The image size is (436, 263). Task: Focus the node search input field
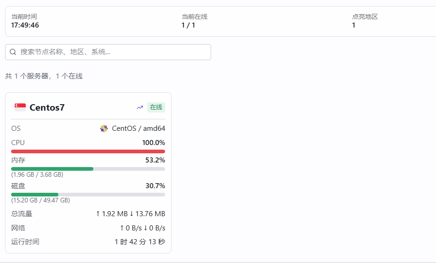click(x=113, y=52)
